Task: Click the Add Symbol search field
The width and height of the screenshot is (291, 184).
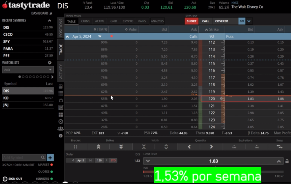Action: click(21, 158)
